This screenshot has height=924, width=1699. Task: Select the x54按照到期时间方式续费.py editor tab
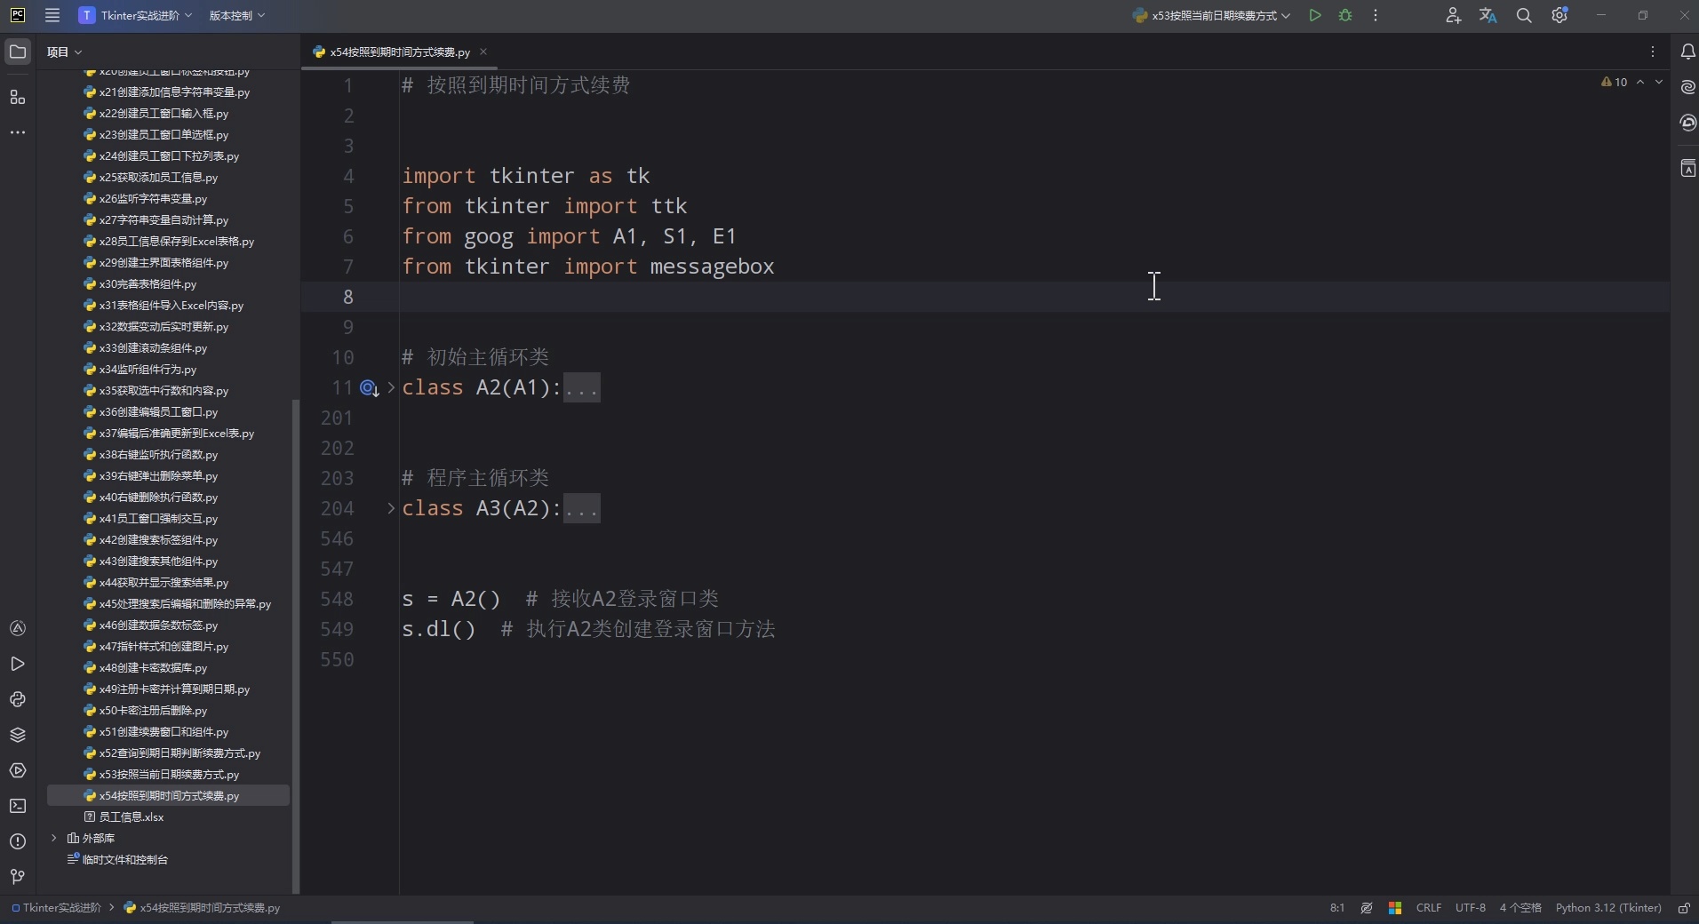[395, 52]
